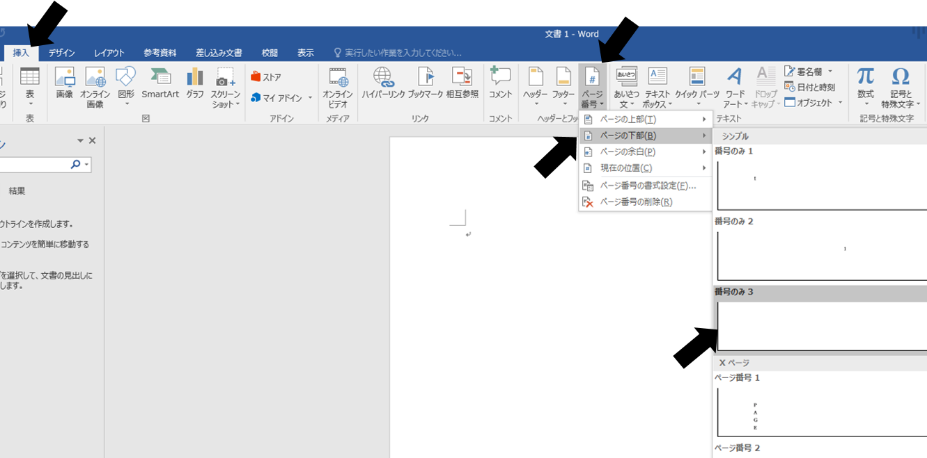The image size is (927, 458).
Task: Click the 相互参照 cross-reference icon
Action: coord(462,83)
